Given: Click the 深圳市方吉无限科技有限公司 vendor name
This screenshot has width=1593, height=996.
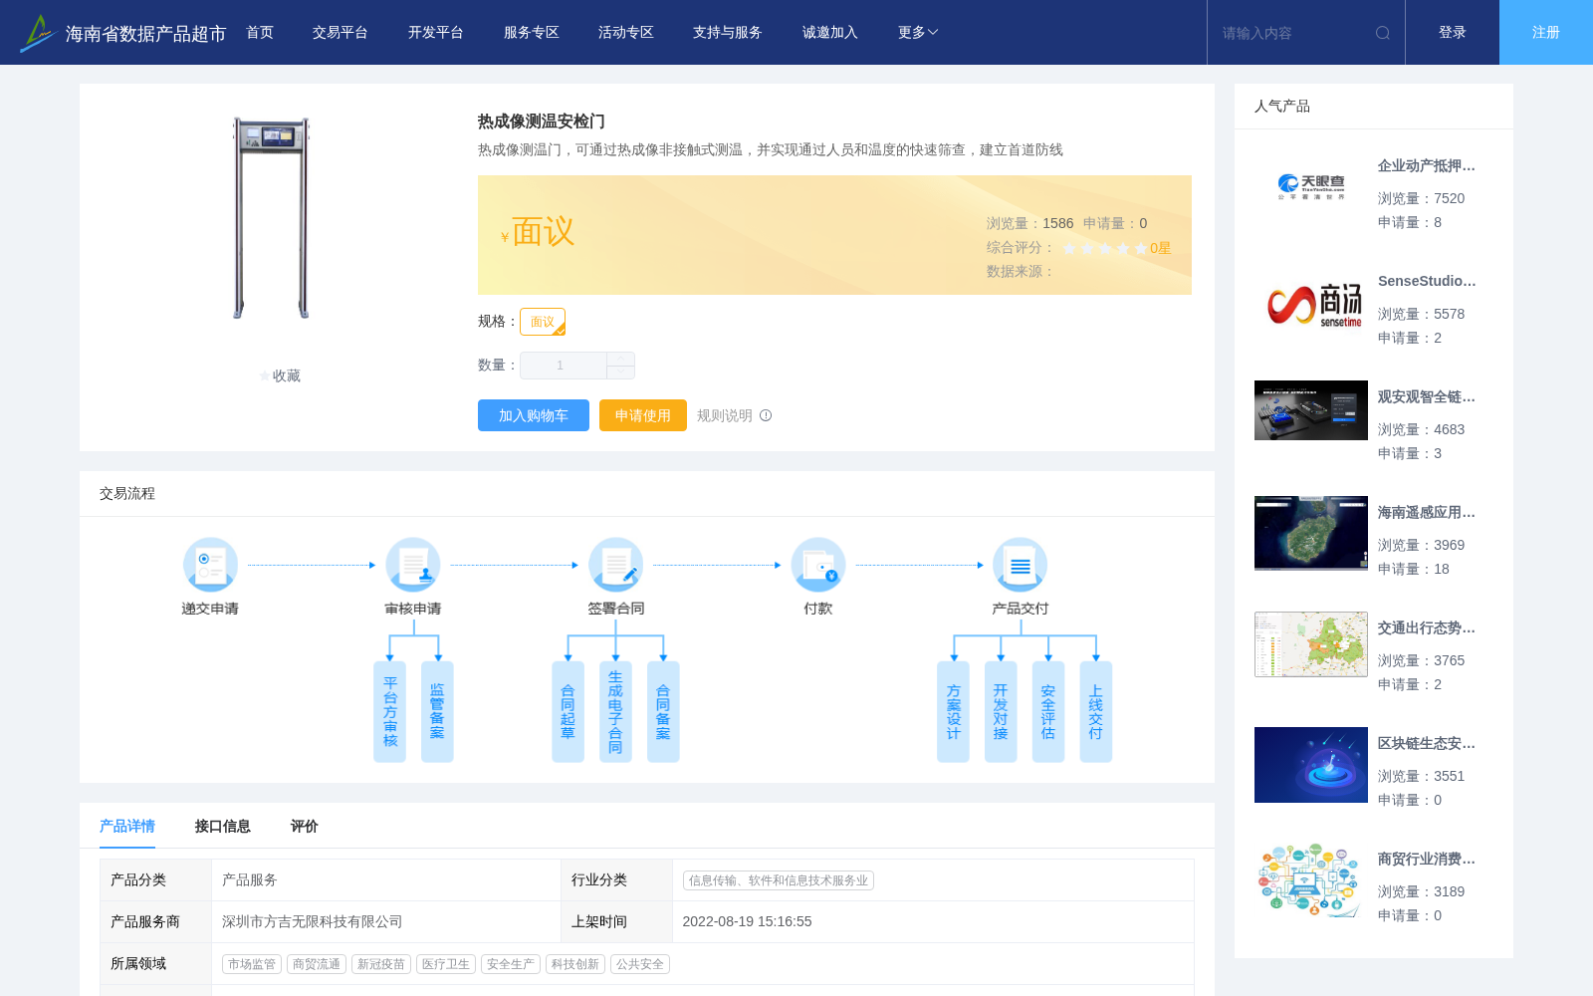Looking at the screenshot, I should click(x=313, y=922).
